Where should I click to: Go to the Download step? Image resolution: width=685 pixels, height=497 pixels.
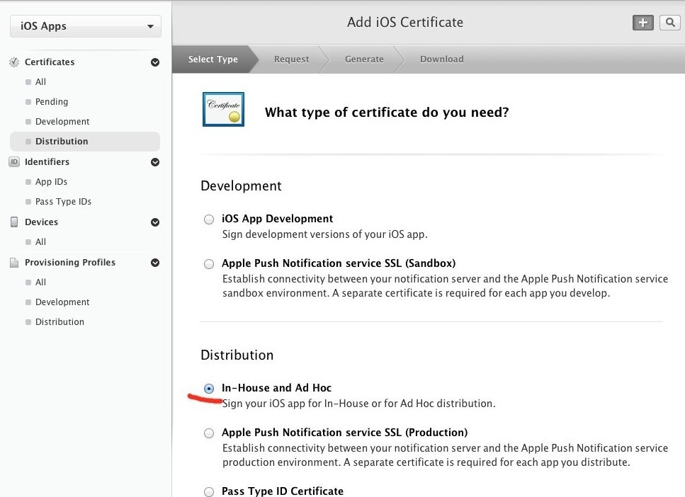441,59
